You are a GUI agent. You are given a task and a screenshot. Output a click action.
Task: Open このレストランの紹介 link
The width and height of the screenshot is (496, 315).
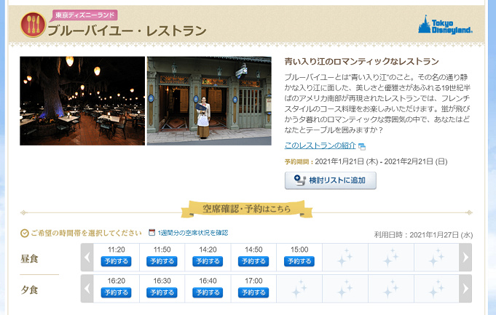click(320, 145)
